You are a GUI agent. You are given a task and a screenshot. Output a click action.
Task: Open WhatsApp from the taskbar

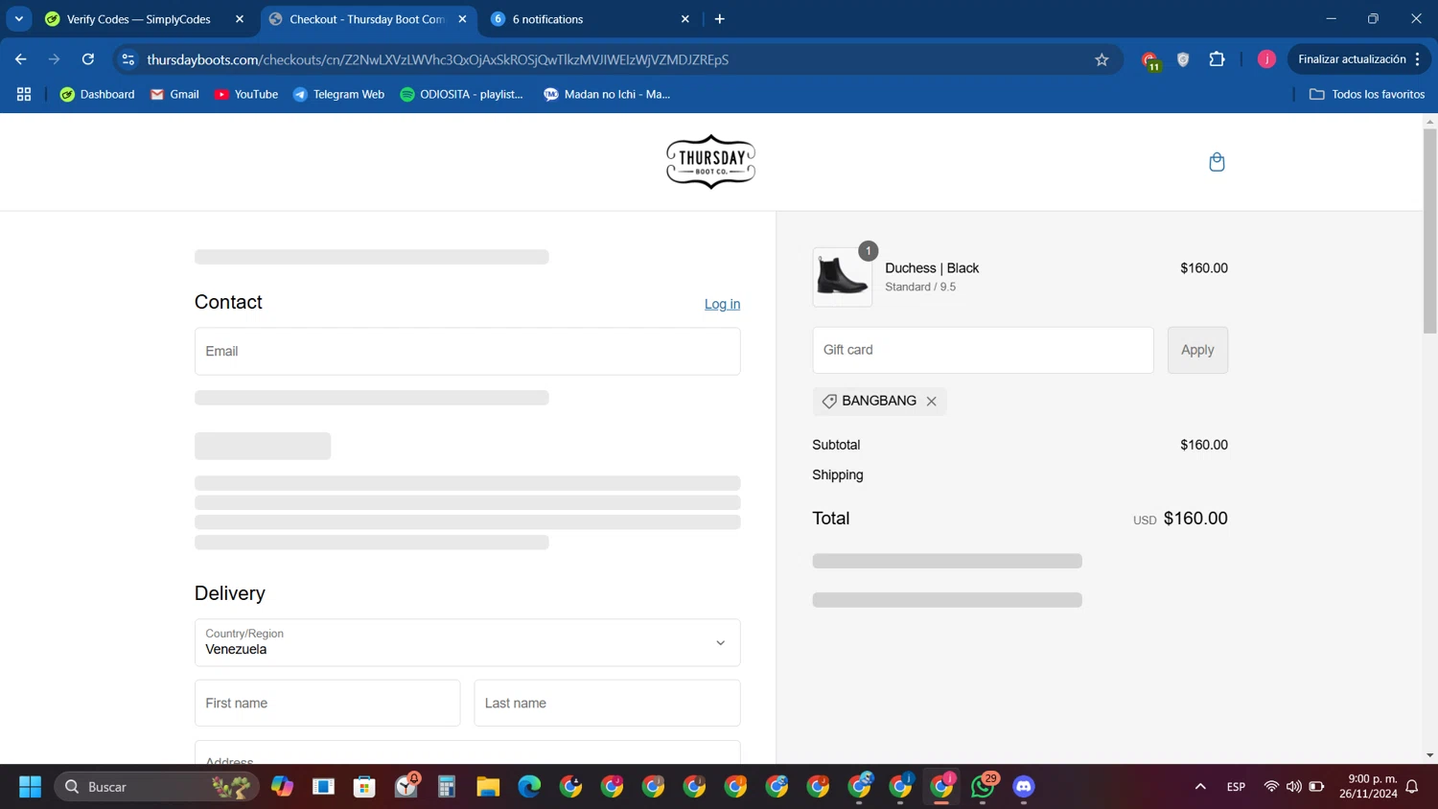(x=983, y=787)
